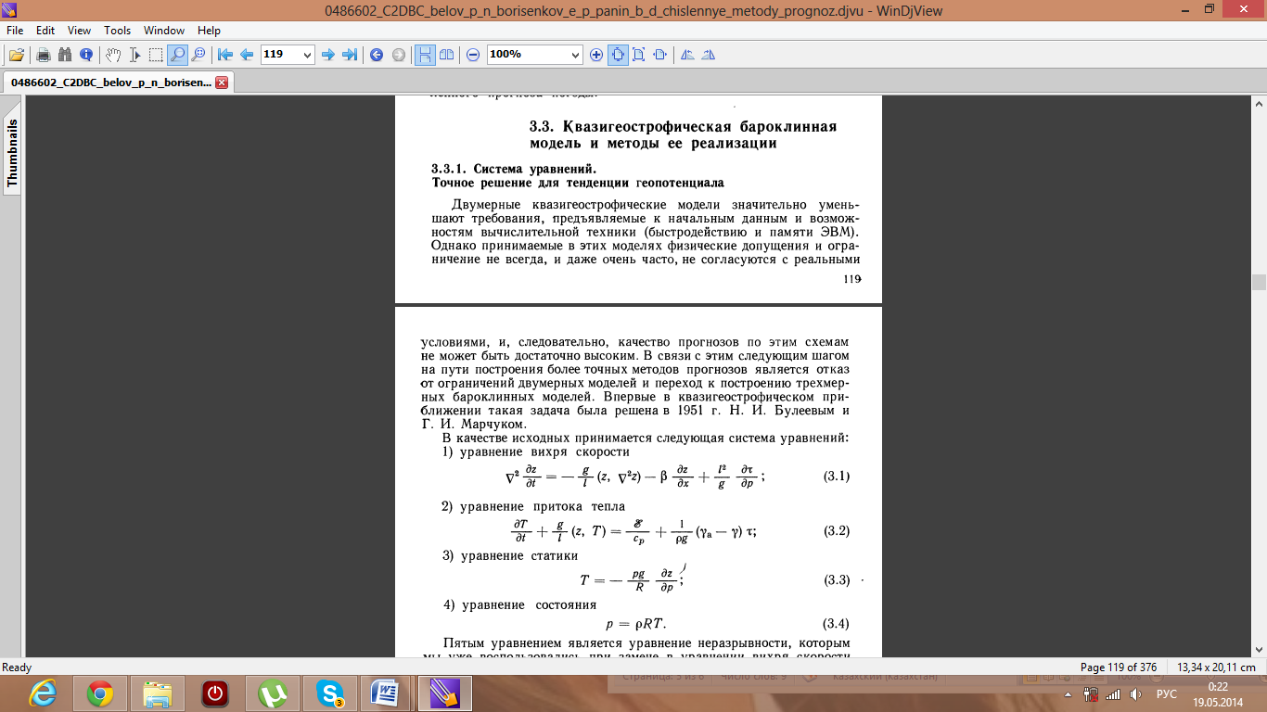The height and width of the screenshot is (712, 1267).
Task: Go to the first page
Action: [x=225, y=55]
